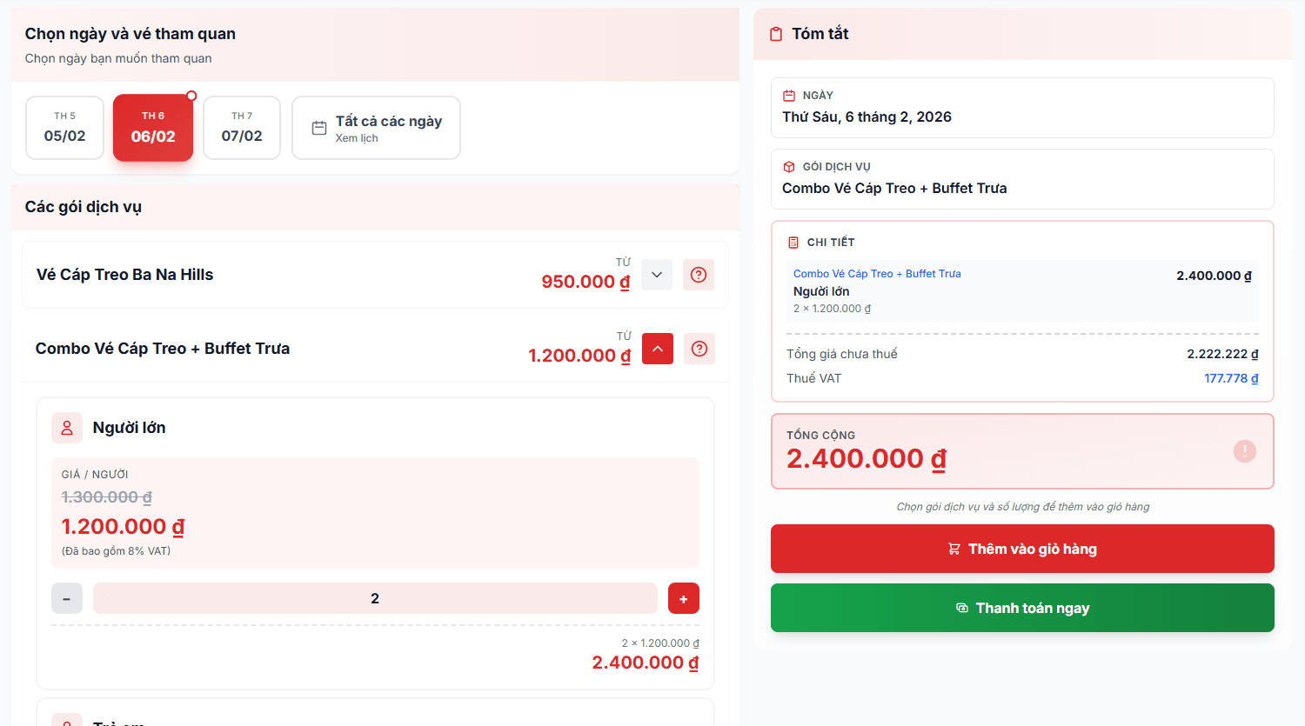This screenshot has width=1305, height=726.
Task: Click the Người lớn person icon
Action: tap(67, 428)
